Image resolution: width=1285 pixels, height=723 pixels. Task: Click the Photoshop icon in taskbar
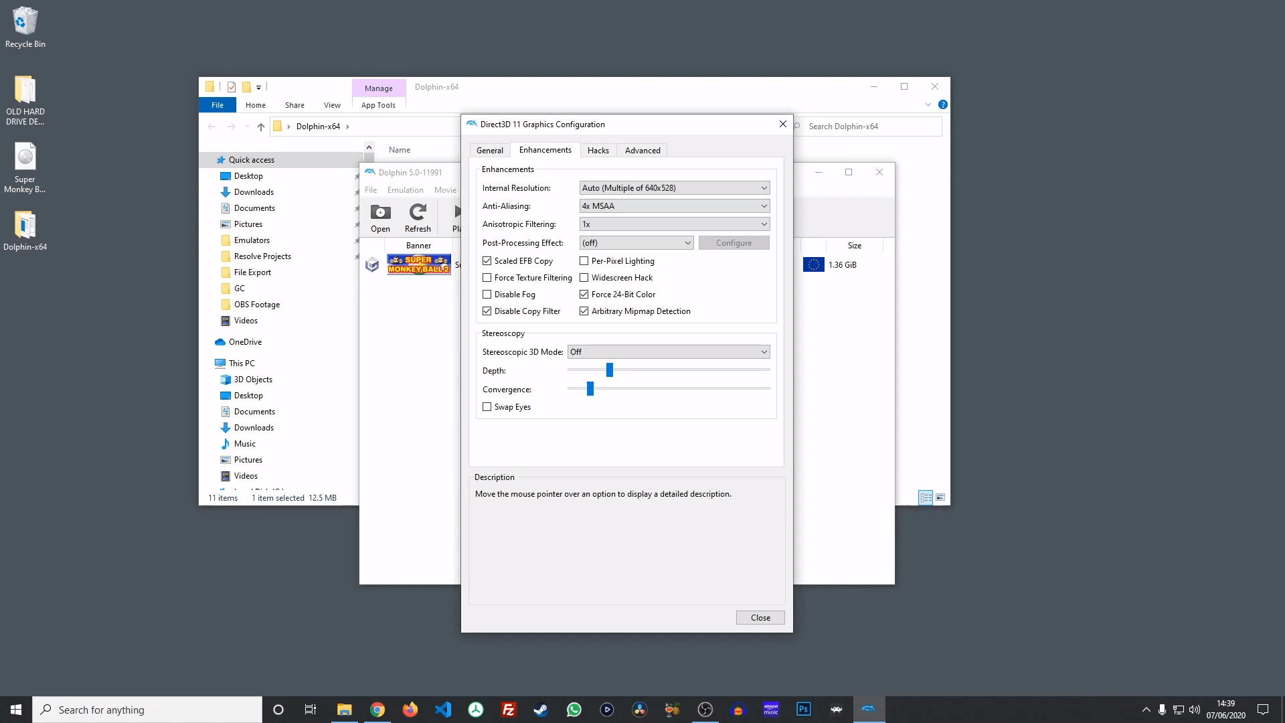pos(803,710)
